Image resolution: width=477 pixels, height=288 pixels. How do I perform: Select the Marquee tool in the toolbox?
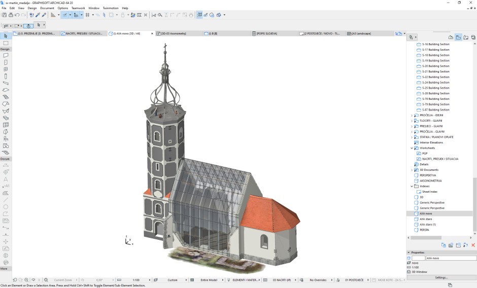pyautogui.click(x=6, y=43)
